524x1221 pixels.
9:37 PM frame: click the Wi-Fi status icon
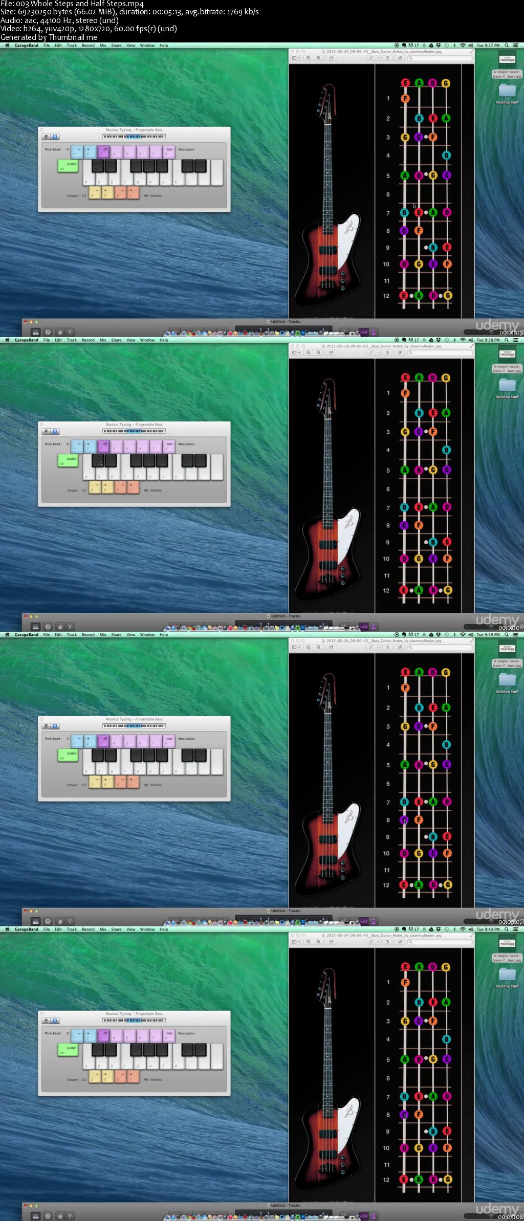[463, 46]
